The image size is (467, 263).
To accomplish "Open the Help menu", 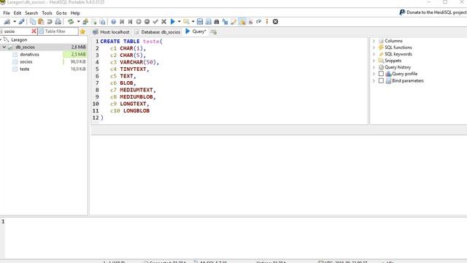I will [75, 13].
